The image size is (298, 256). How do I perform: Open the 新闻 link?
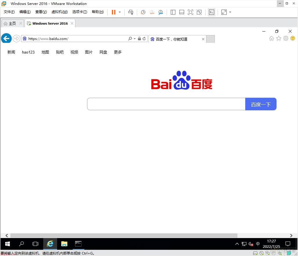click(11, 52)
